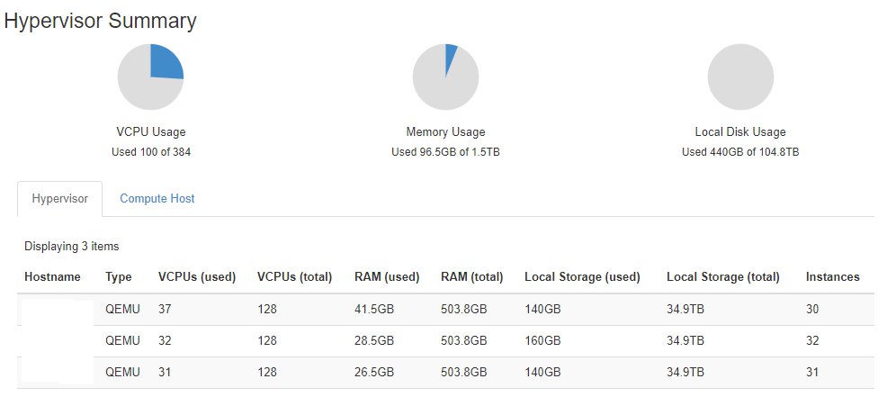Click the VCPUs (used) column header
The image size is (896, 397).
click(196, 277)
